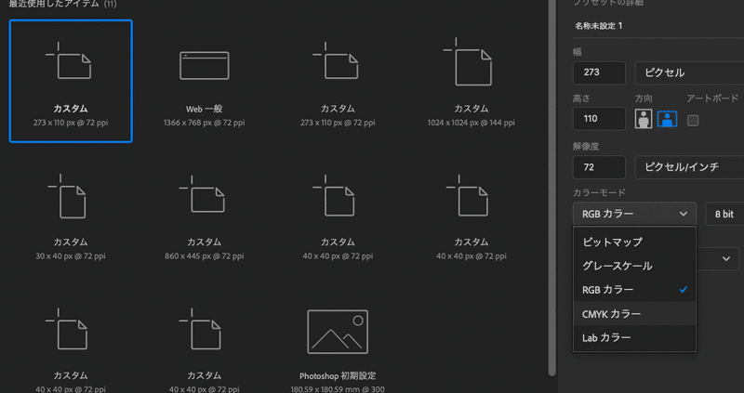Click the カラーモード label text

[x=599, y=192]
